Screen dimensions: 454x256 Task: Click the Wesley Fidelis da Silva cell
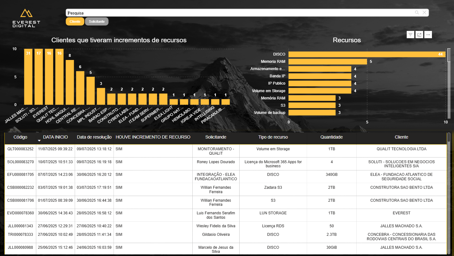coord(216,226)
